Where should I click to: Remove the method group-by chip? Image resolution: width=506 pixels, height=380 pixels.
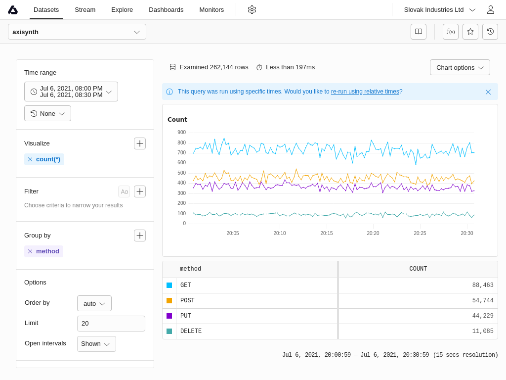[30, 251]
